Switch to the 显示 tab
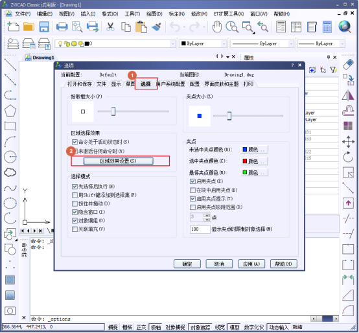Screen dimensions: 359x333 [x=116, y=84]
